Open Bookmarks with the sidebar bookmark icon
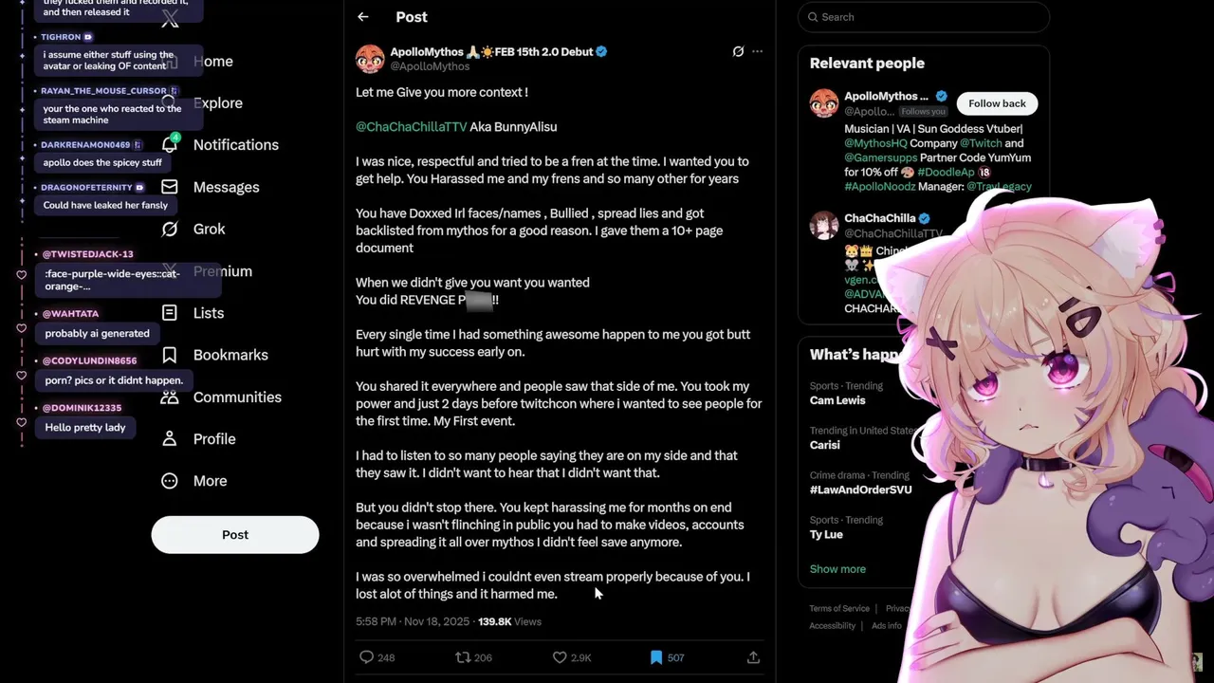1214x683 pixels. 170,355
